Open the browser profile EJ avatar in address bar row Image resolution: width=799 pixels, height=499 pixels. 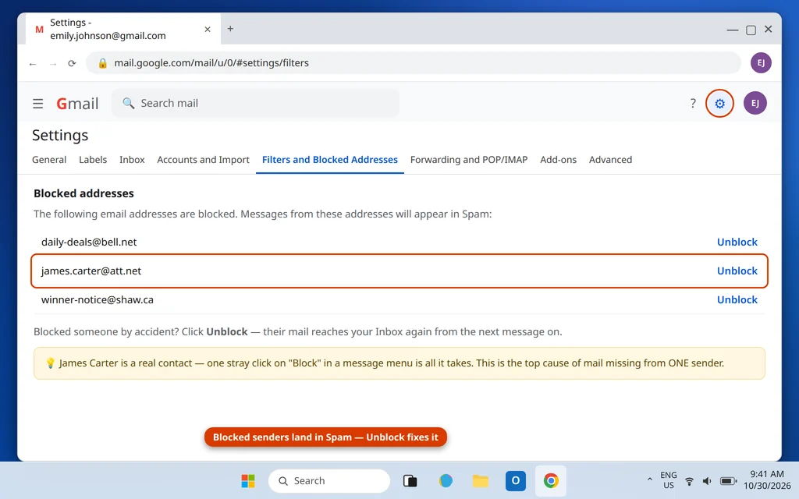[760, 62]
